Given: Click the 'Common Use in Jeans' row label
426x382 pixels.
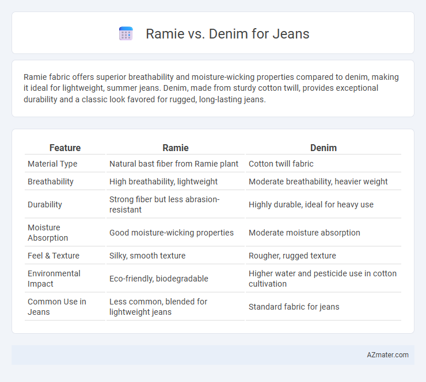Looking at the screenshot, I should (x=57, y=307).
